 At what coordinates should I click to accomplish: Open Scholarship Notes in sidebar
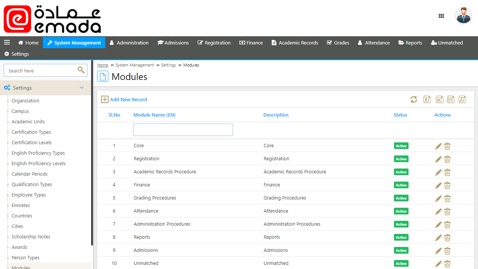31,236
